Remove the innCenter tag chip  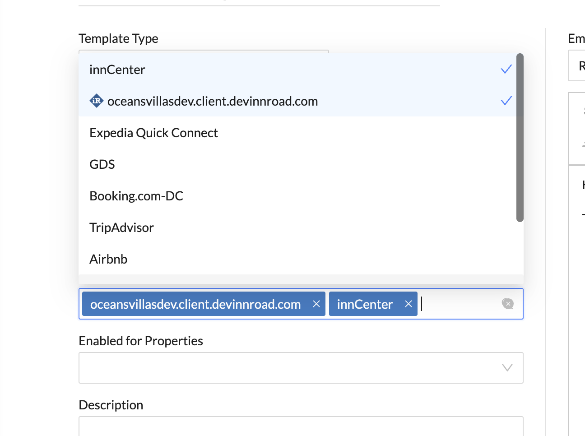tap(409, 304)
